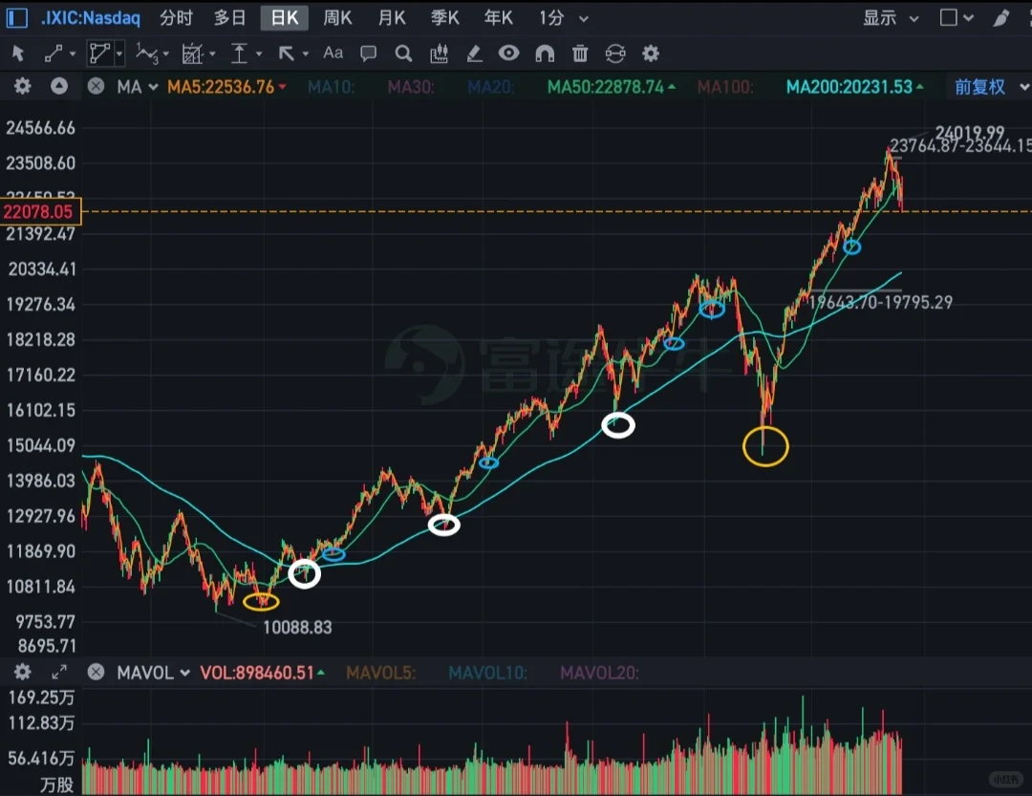
Task: Select the regression channel drawing tool
Action: [x=192, y=54]
